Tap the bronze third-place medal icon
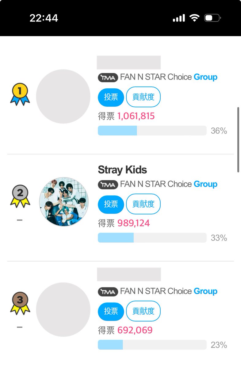This screenshot has height=367, width=241. (20, 303)
